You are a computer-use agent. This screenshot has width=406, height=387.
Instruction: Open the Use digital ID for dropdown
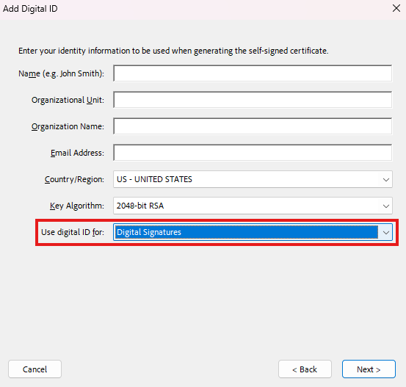coord(253,232)
